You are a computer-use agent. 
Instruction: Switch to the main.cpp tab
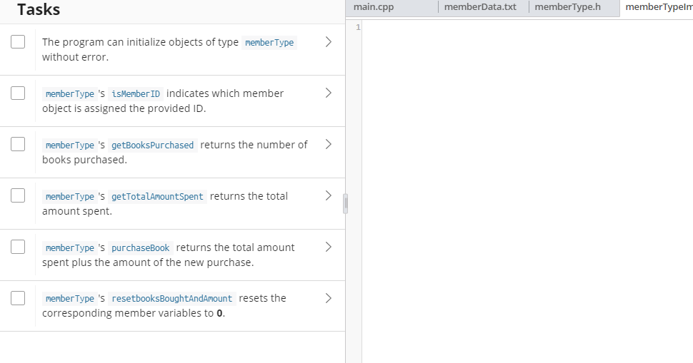392,8
